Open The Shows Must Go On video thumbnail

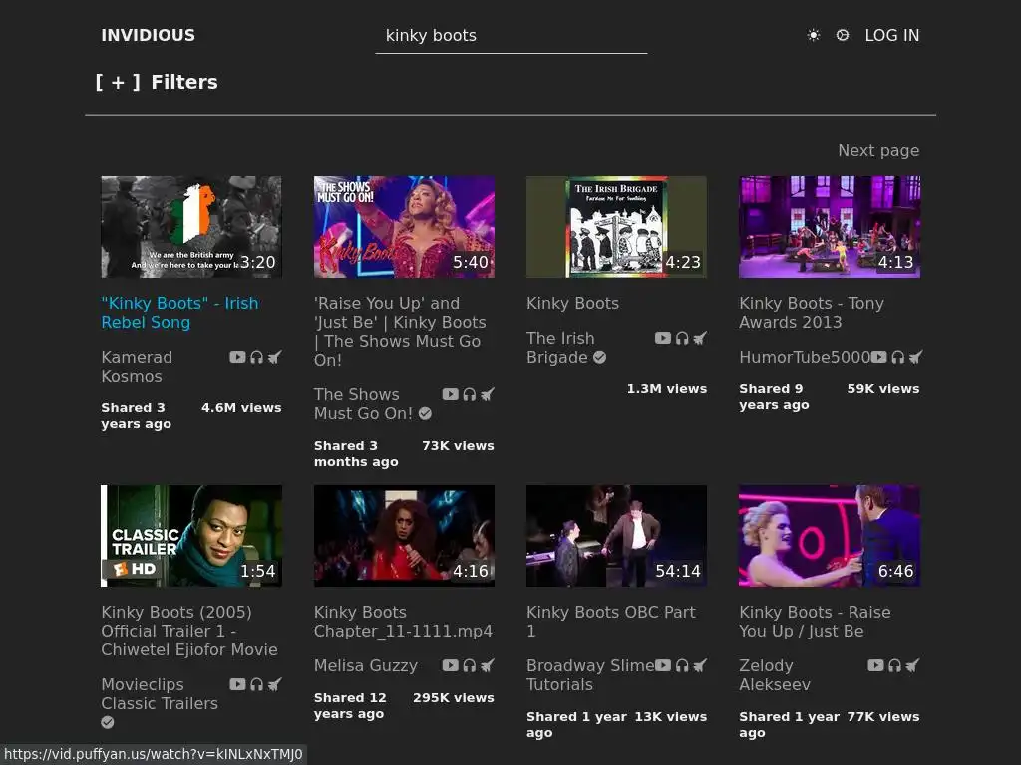click(x=404, y=227)
